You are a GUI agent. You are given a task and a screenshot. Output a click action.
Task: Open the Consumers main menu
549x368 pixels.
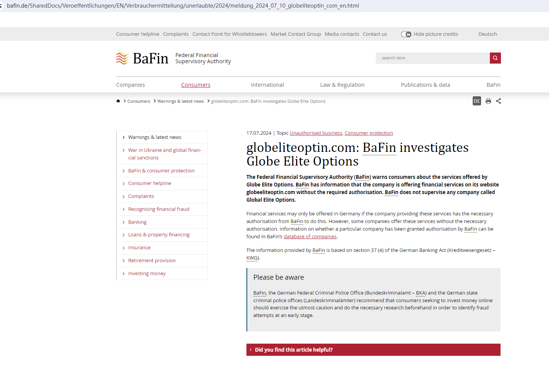(196, 85)
